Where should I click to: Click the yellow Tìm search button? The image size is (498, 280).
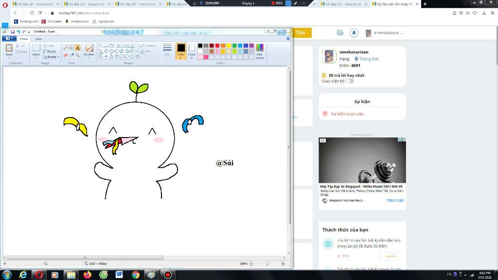tap(301, 33)
